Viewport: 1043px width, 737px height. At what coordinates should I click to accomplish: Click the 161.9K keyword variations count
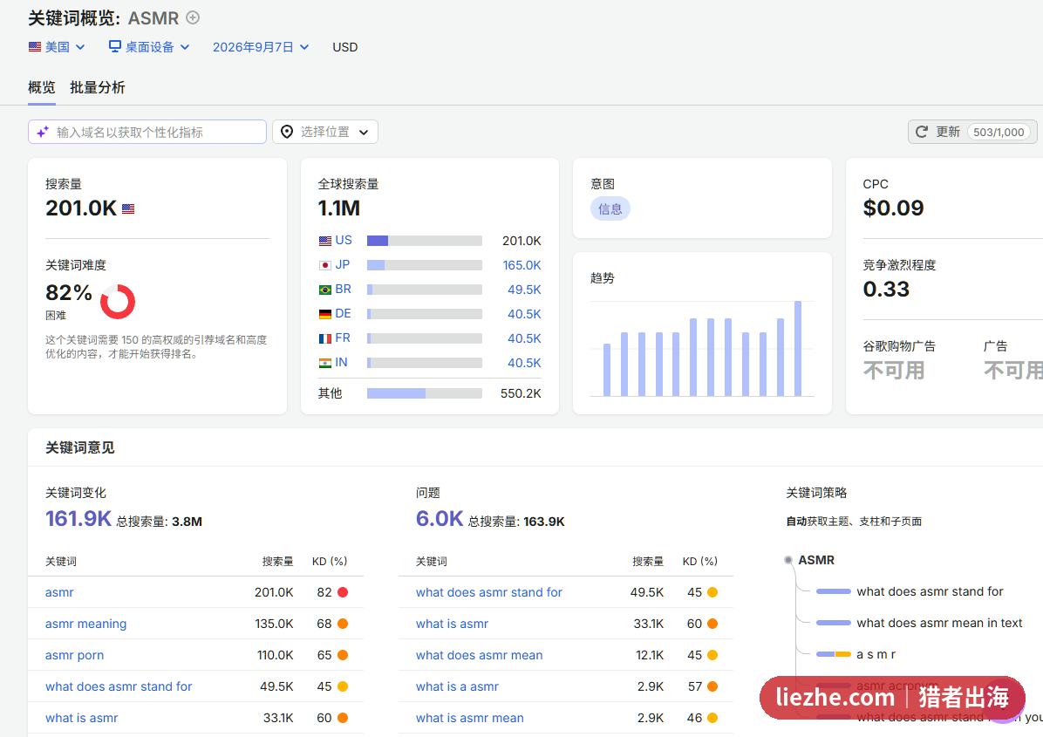click(78, 518)
